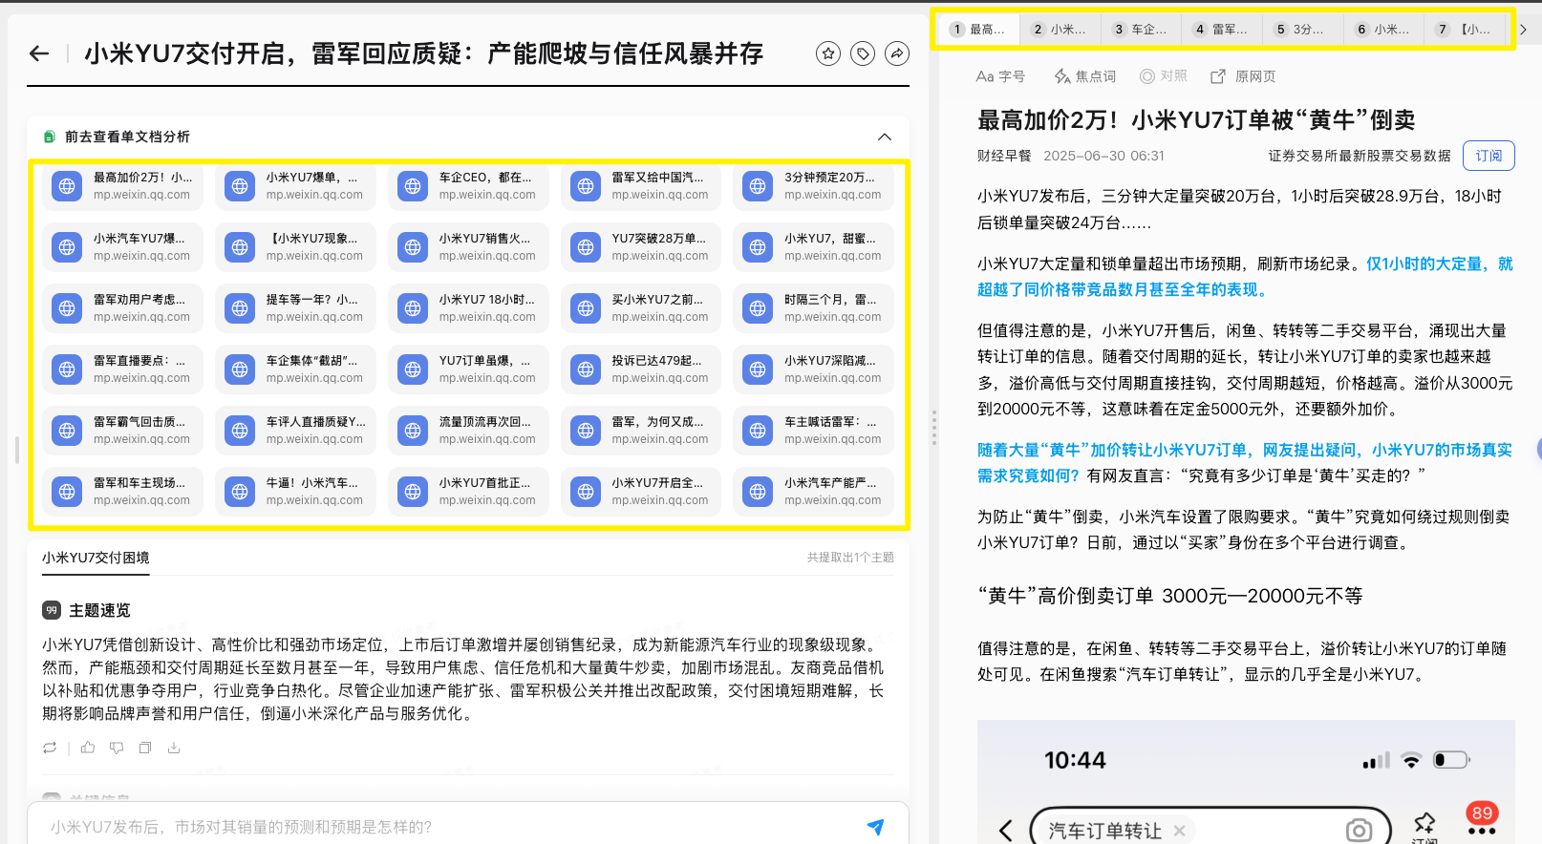
Task: Open source card 雷军霸气回击质
Action: click(x=122, y=431)
